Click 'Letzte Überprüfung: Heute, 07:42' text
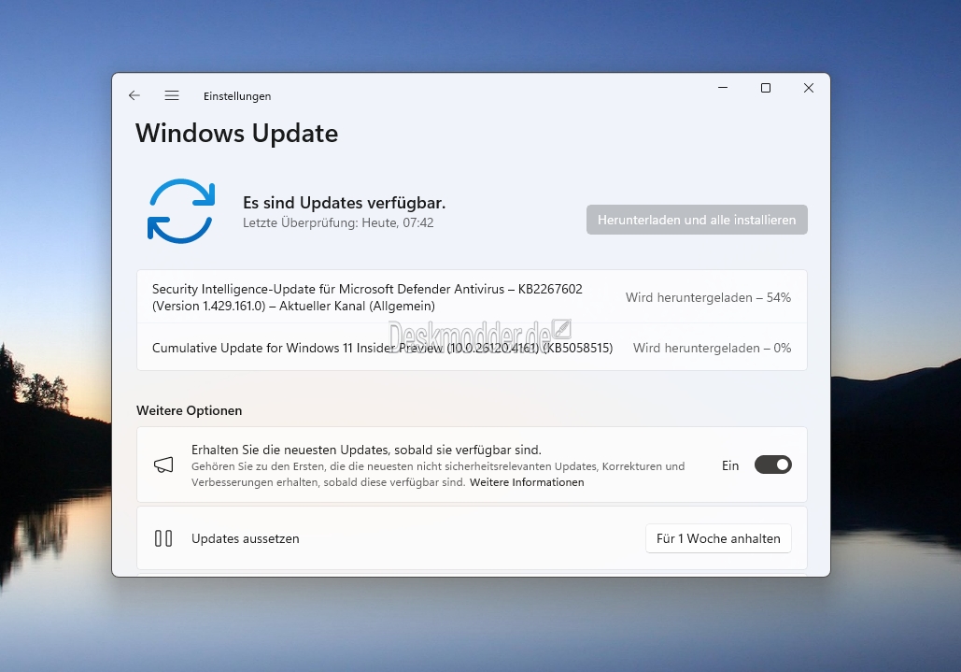The image size is (961, 672). pos(338,222)
